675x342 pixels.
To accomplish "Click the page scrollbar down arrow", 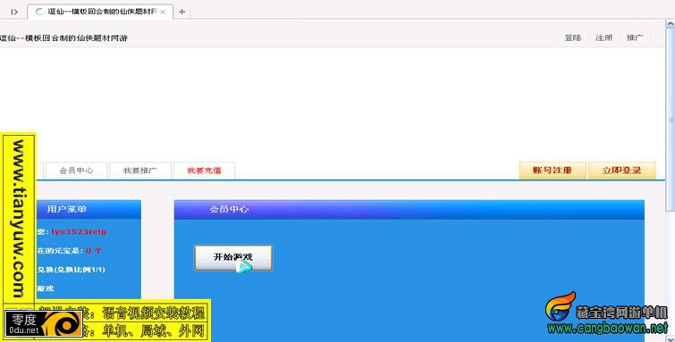I will pos(671,338).
